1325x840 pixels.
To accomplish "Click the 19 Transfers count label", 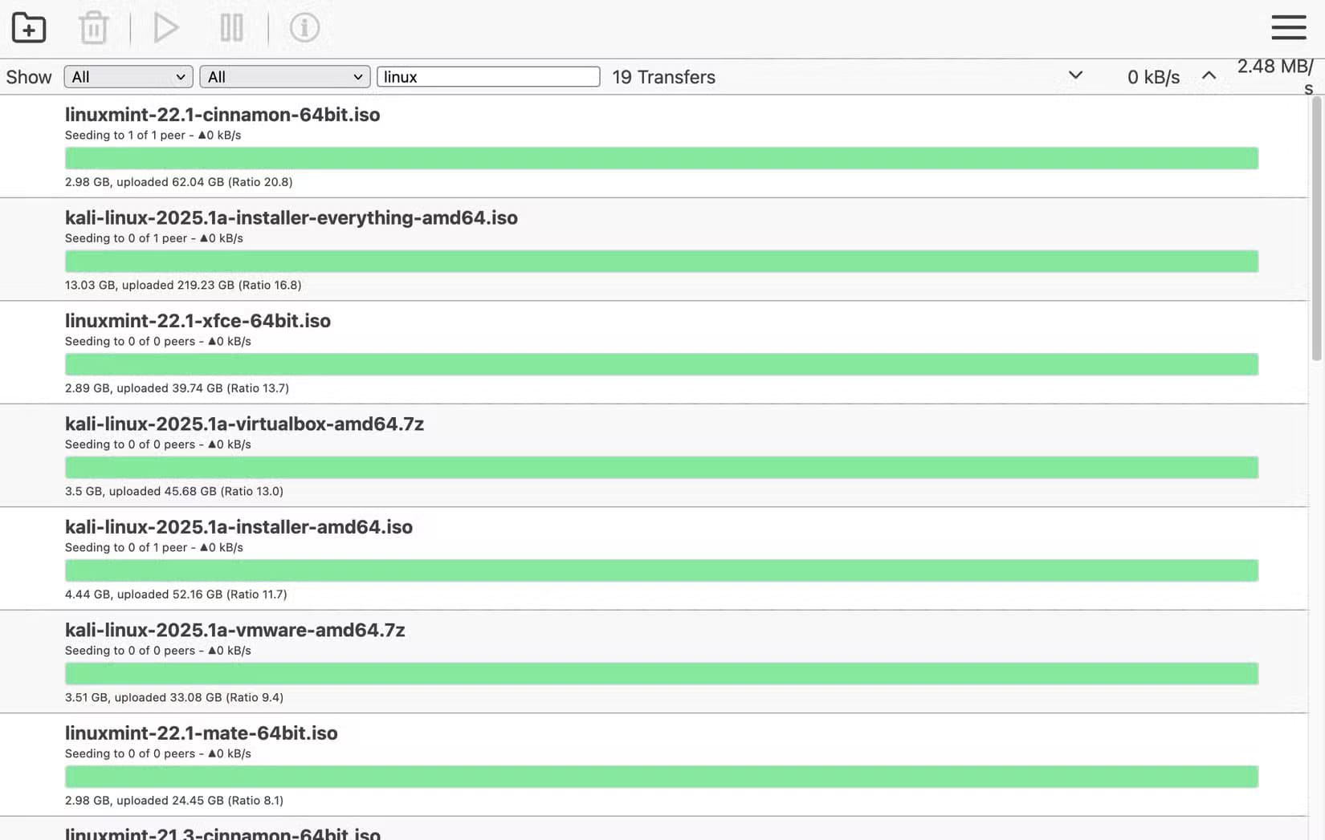I will point(663,77).
